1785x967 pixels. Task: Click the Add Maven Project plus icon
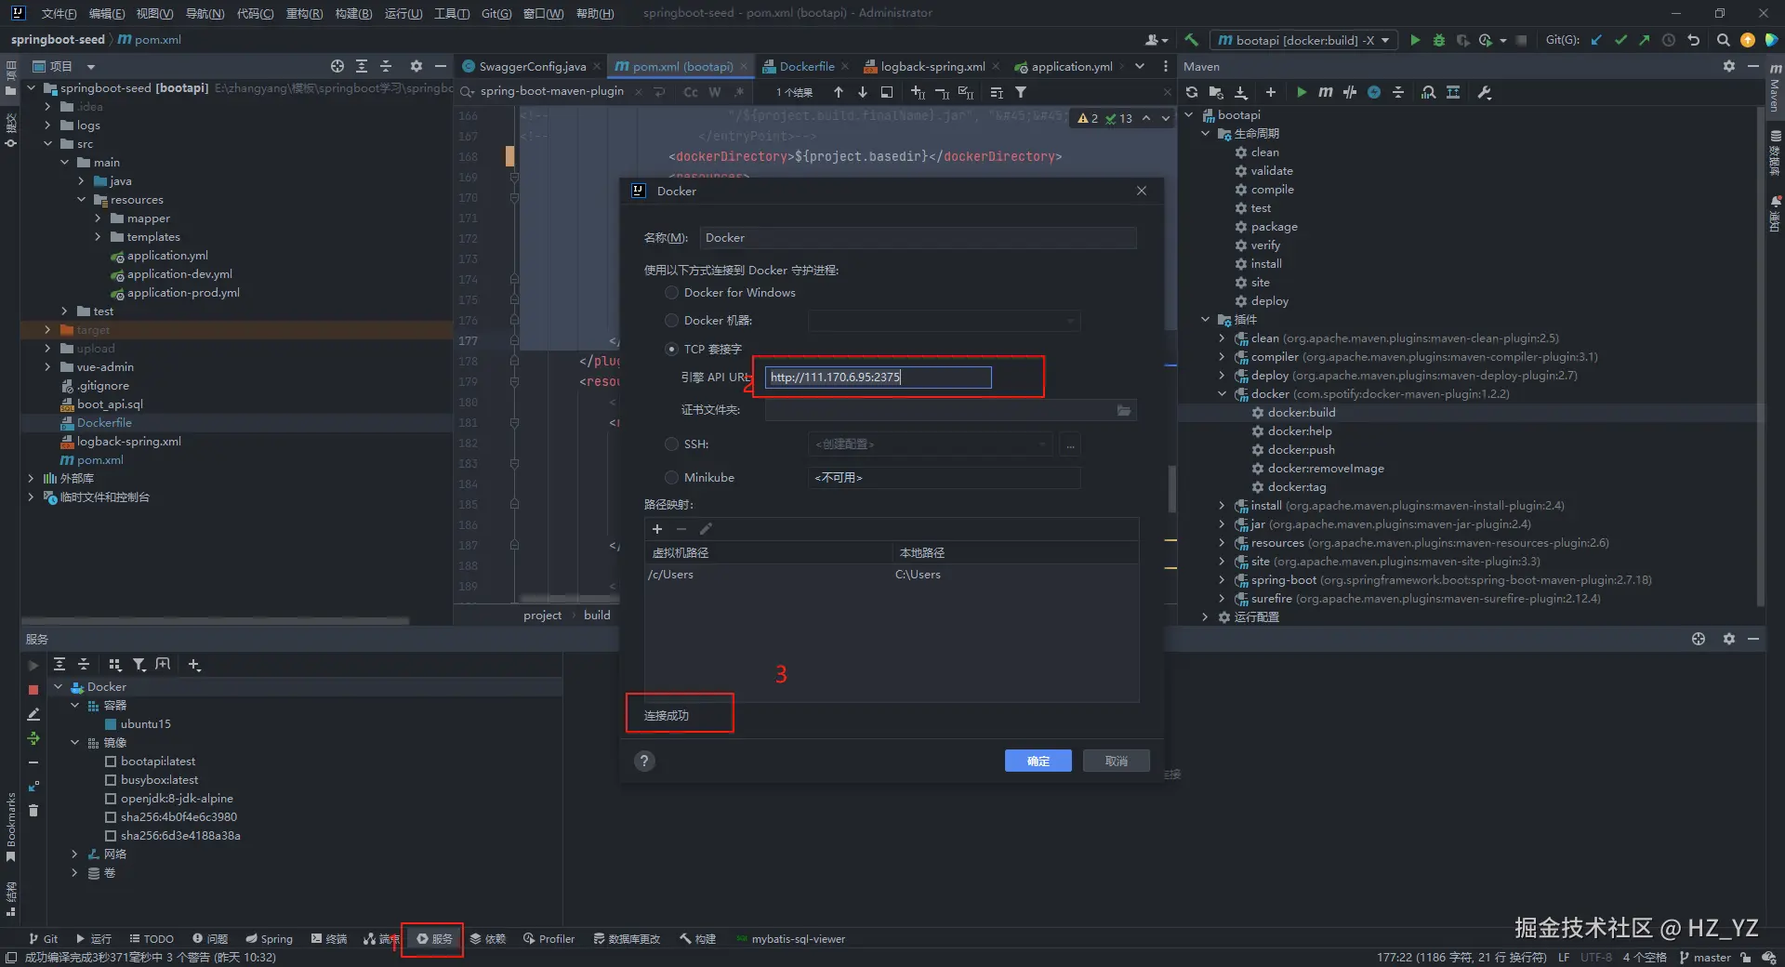tap(1271, 92)
